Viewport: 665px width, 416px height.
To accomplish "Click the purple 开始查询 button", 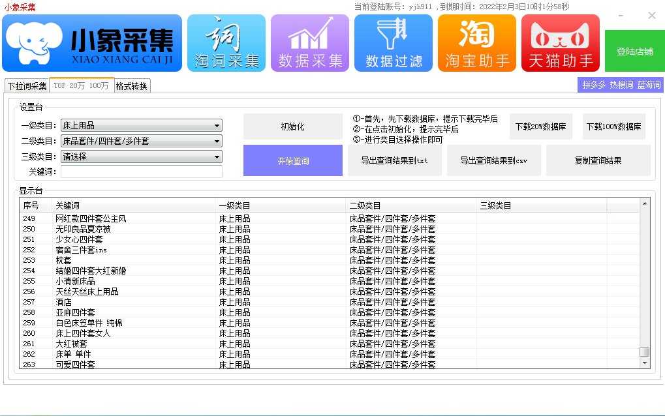I will (292, 160).
